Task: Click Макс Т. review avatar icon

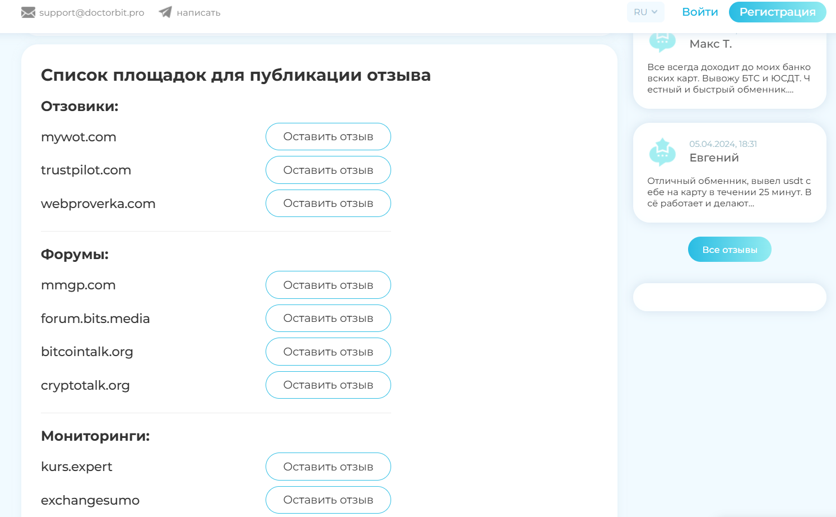Action: pyautogui.click(x=662, y=42)
